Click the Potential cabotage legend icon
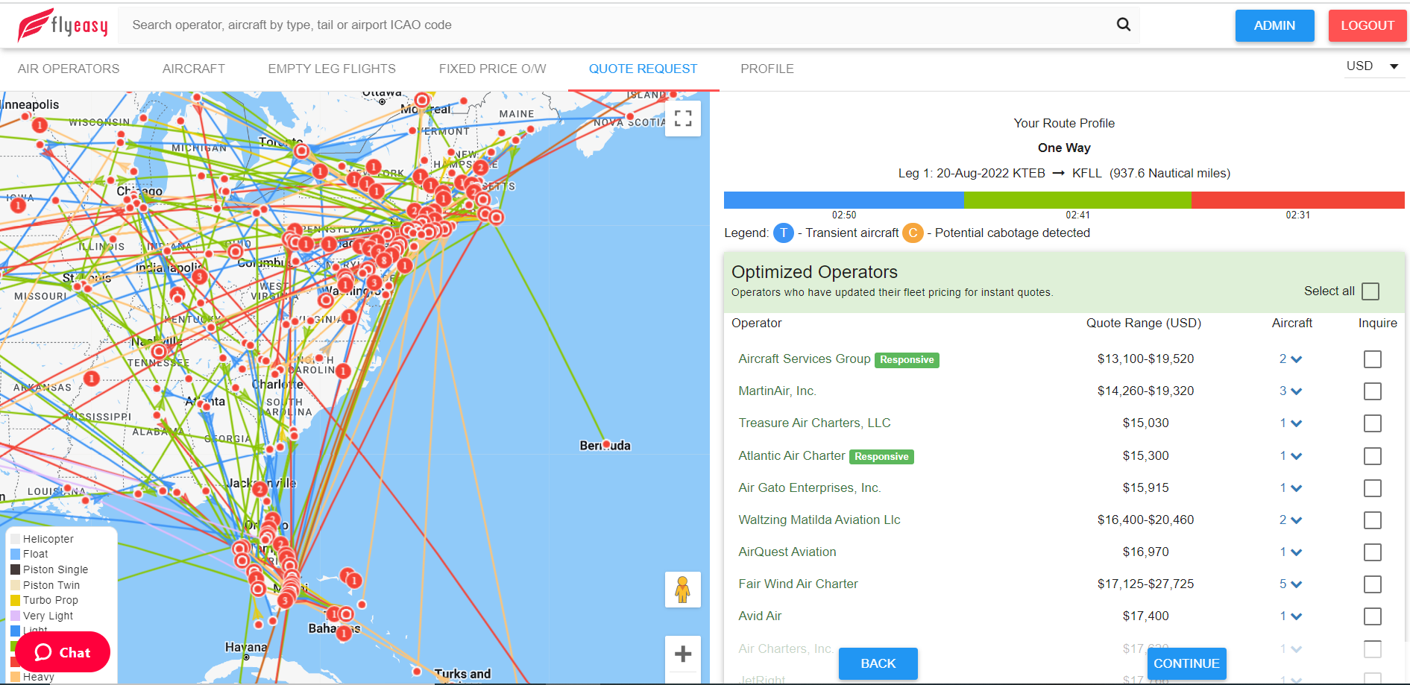 tap(912, 233)
